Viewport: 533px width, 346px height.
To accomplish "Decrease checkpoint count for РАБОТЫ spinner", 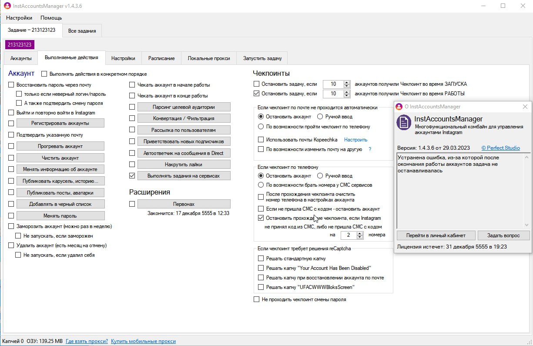I will click(347, 96).
